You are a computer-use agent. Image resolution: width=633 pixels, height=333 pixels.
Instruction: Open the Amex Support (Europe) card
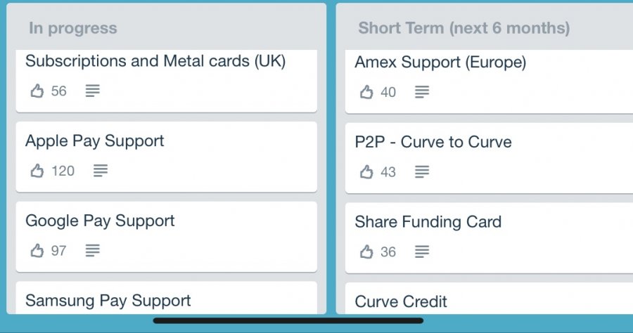click(440, 63)
